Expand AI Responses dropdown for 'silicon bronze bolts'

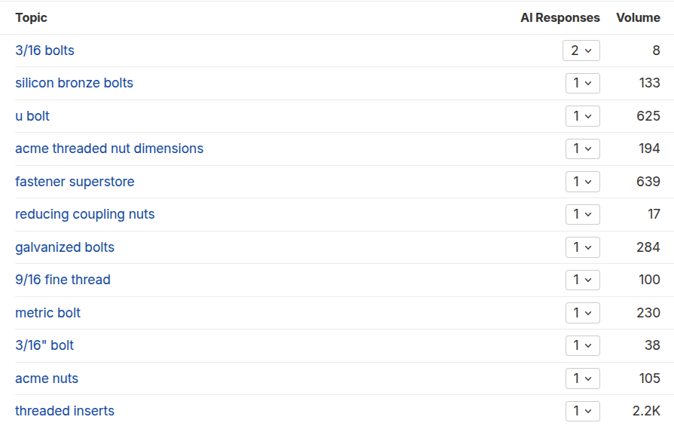tap(582, 83)
